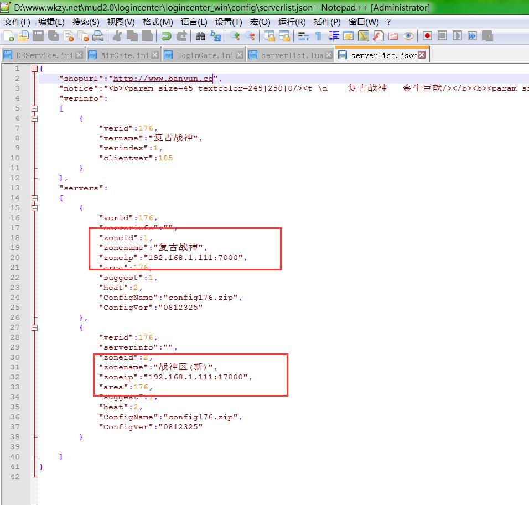
Task: Open the 插件(P) plugins menu
Action: [327, 22]
